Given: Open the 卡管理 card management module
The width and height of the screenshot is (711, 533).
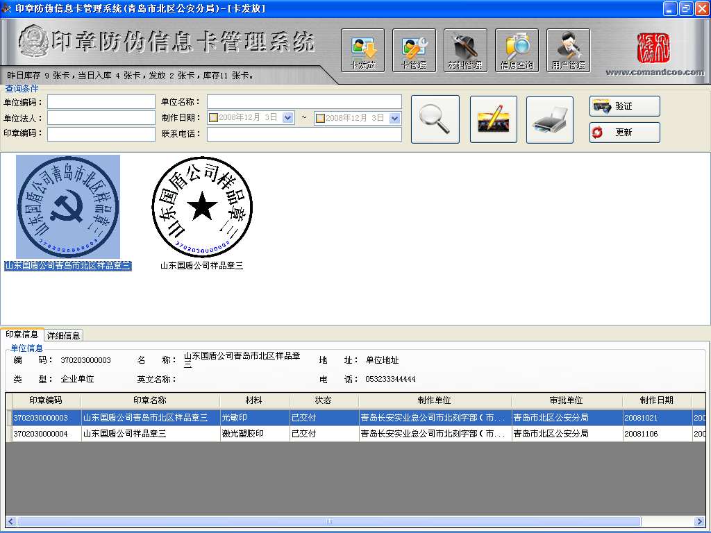Looking at the screenshot, I should click(x=414, y=50).
